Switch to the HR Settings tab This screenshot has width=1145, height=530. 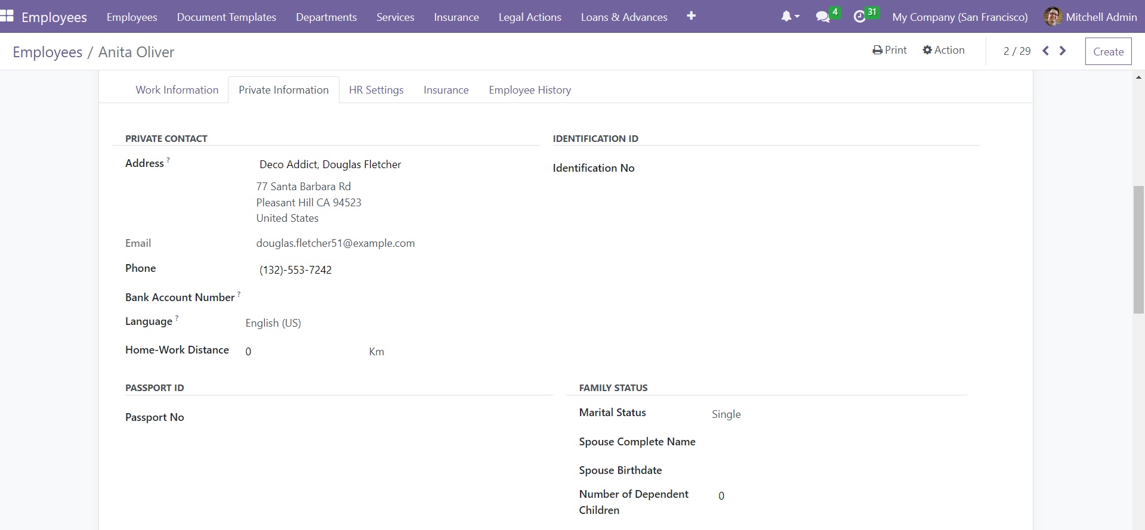click(376, 89)
